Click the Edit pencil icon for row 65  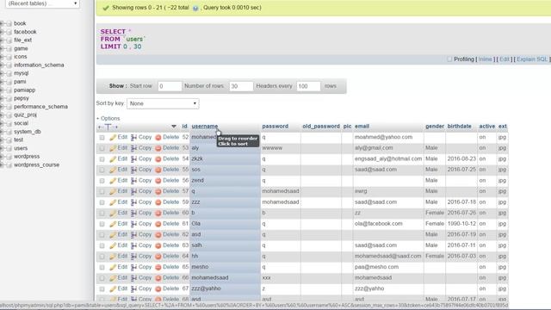(113, 268)
